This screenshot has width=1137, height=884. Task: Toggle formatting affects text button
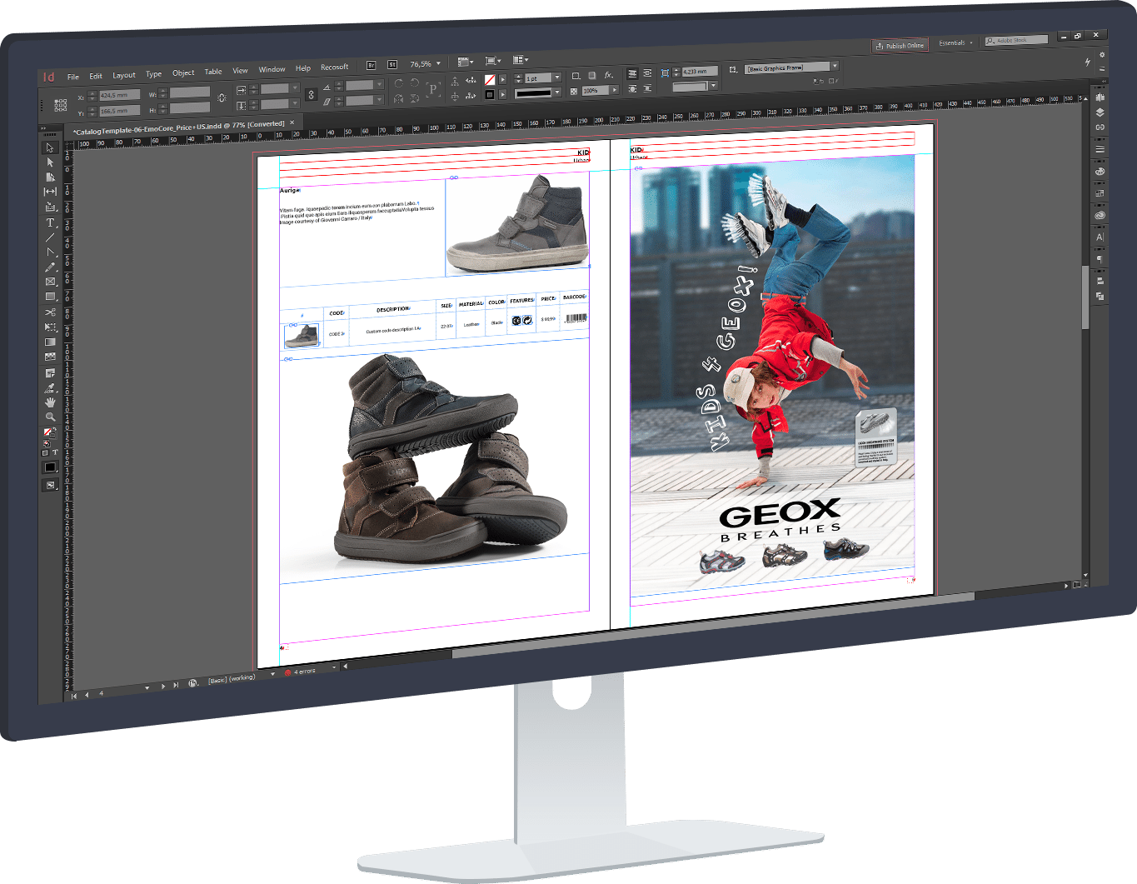pos(56,452)
